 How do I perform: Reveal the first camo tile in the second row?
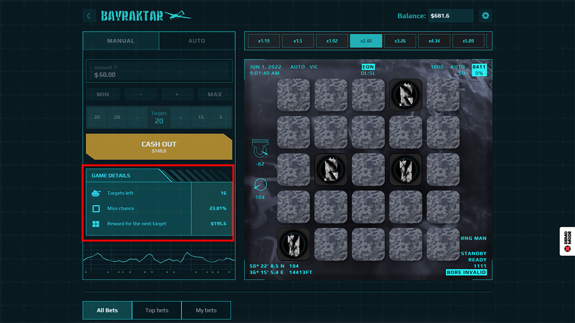tap(293, 132)
